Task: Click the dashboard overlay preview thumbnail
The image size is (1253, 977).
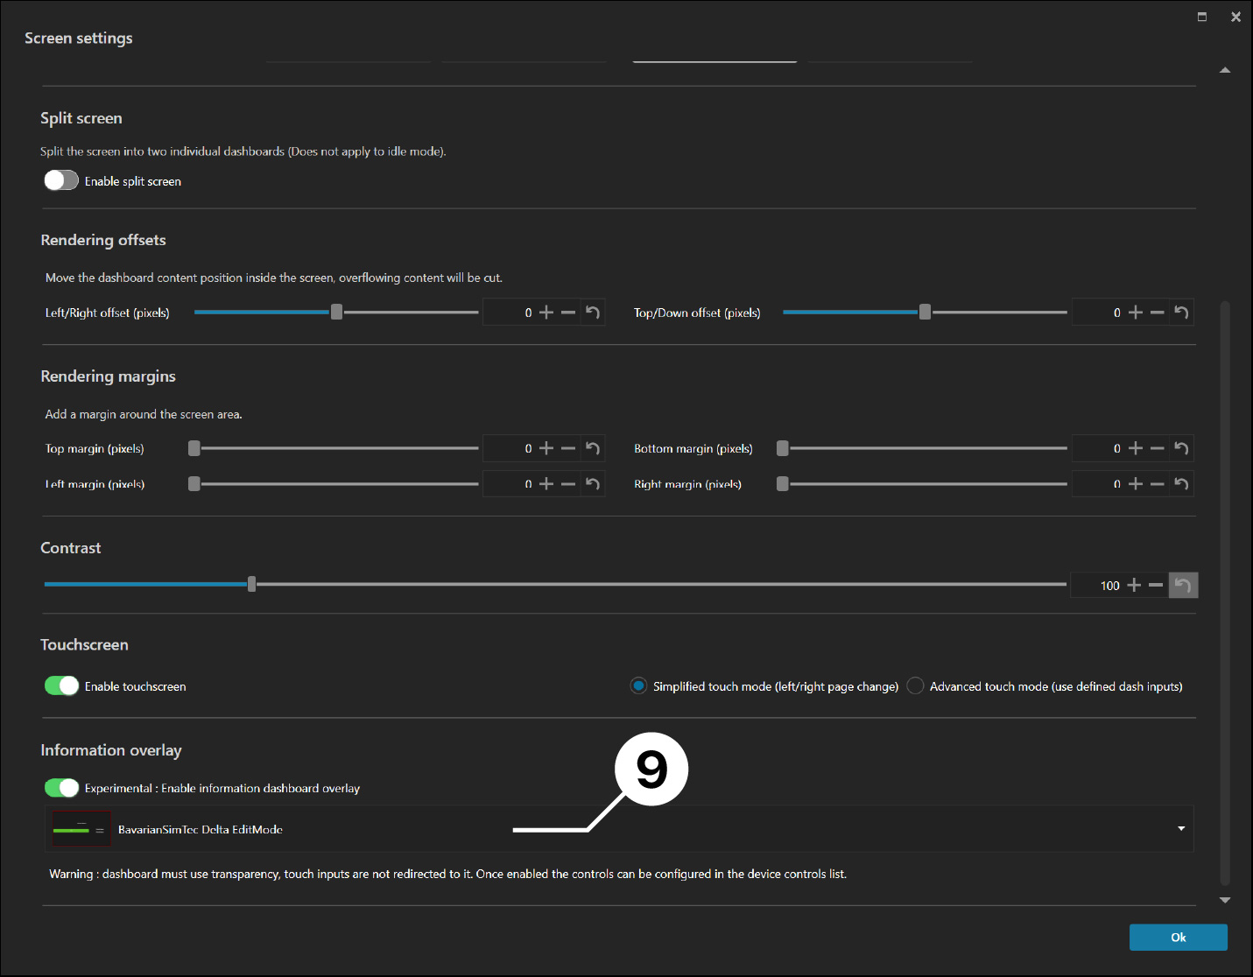Action: tap(81, 828)
